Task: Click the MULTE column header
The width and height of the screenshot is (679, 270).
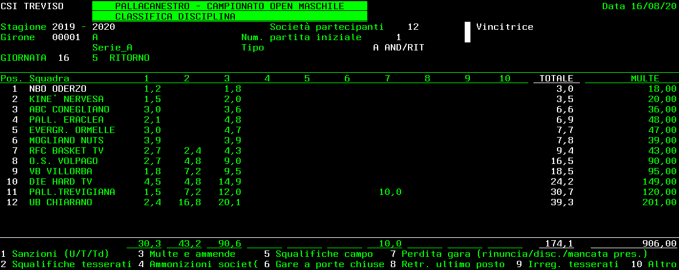Action: coord(645,79)
